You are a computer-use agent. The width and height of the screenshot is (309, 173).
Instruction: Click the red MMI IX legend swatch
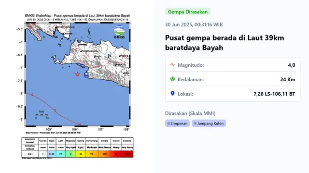(116, 154)
